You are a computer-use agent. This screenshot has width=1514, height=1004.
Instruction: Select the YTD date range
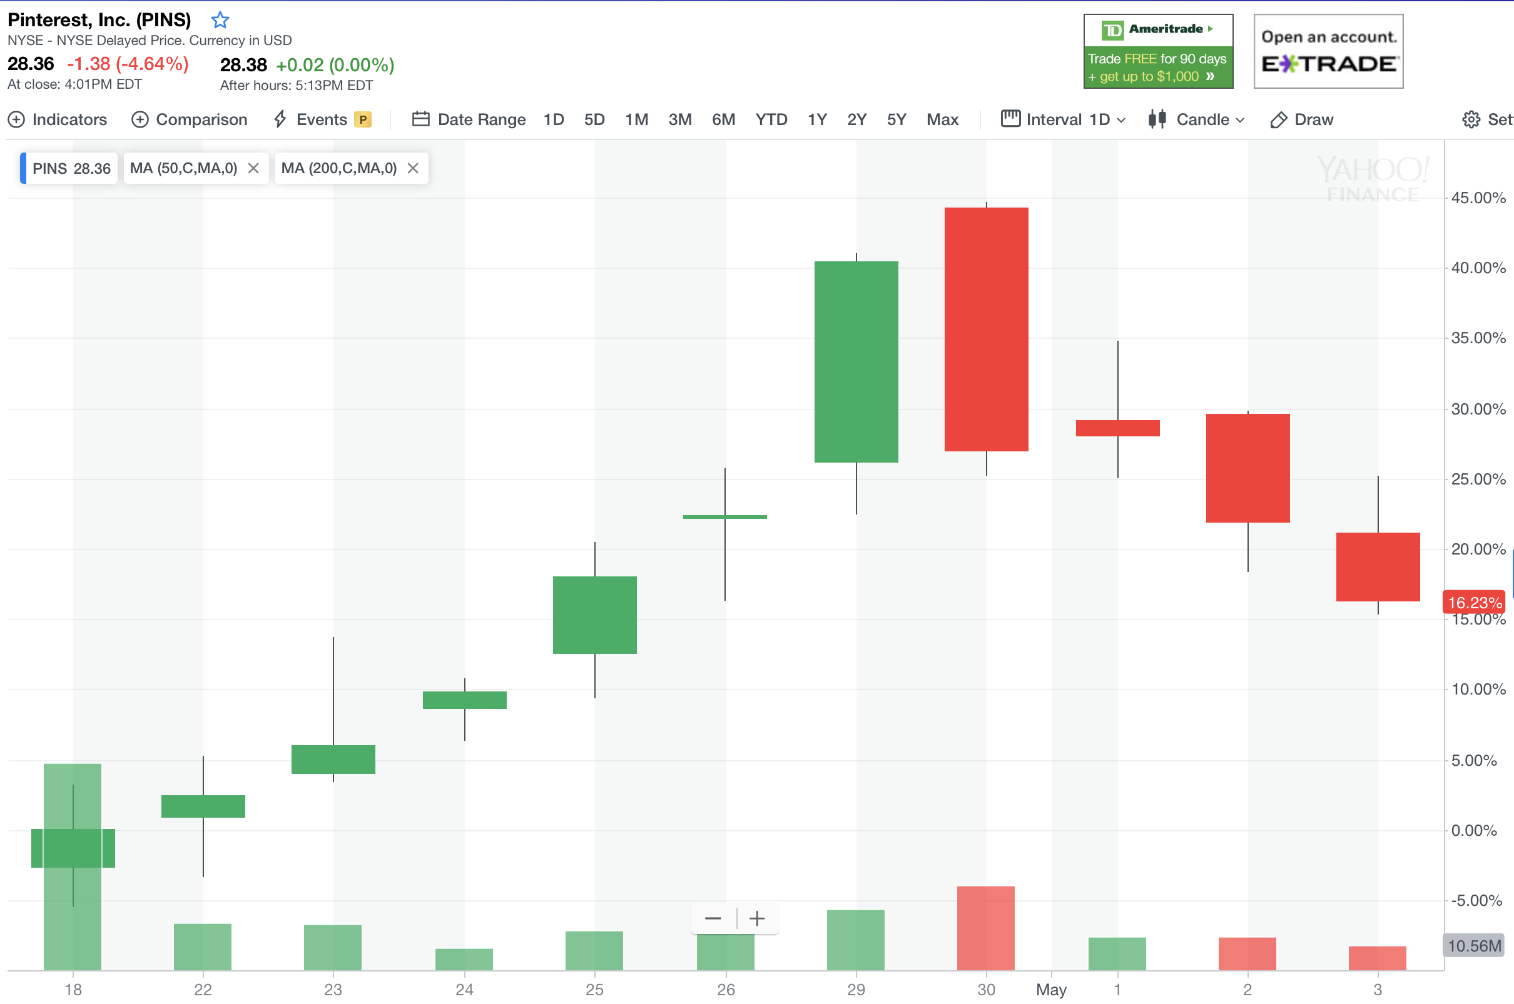click(x=771, y=120)
